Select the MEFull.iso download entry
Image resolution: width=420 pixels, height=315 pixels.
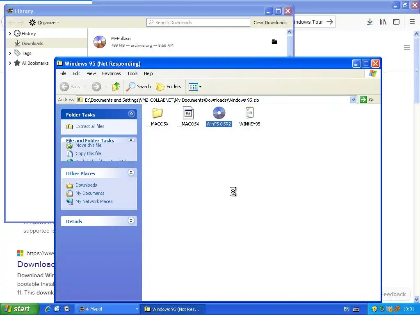[x=187, y=42]
